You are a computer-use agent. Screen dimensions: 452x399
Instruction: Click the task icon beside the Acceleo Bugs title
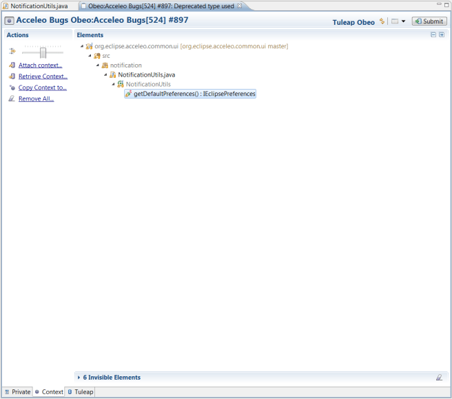click(x=9, y=21)
